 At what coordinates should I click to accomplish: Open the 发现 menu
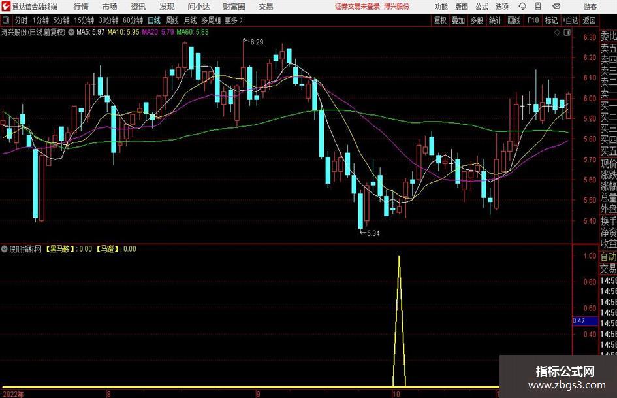click(x=167, y=7)
